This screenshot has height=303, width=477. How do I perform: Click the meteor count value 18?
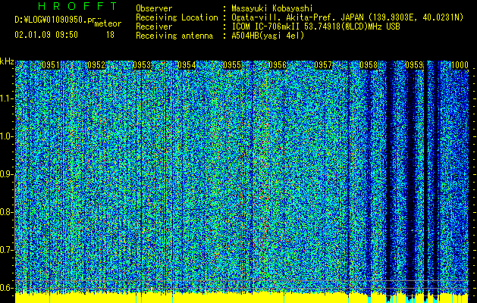point(110,35)
